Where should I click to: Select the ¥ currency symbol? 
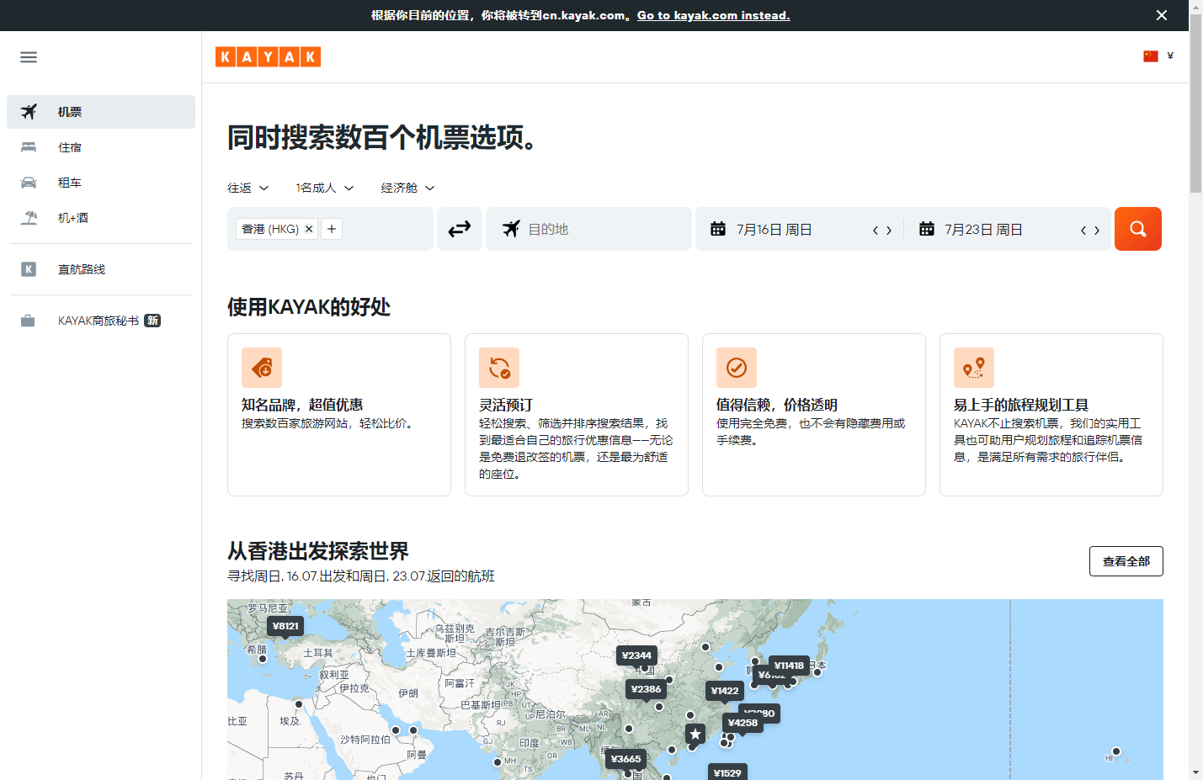point(1170,56)
